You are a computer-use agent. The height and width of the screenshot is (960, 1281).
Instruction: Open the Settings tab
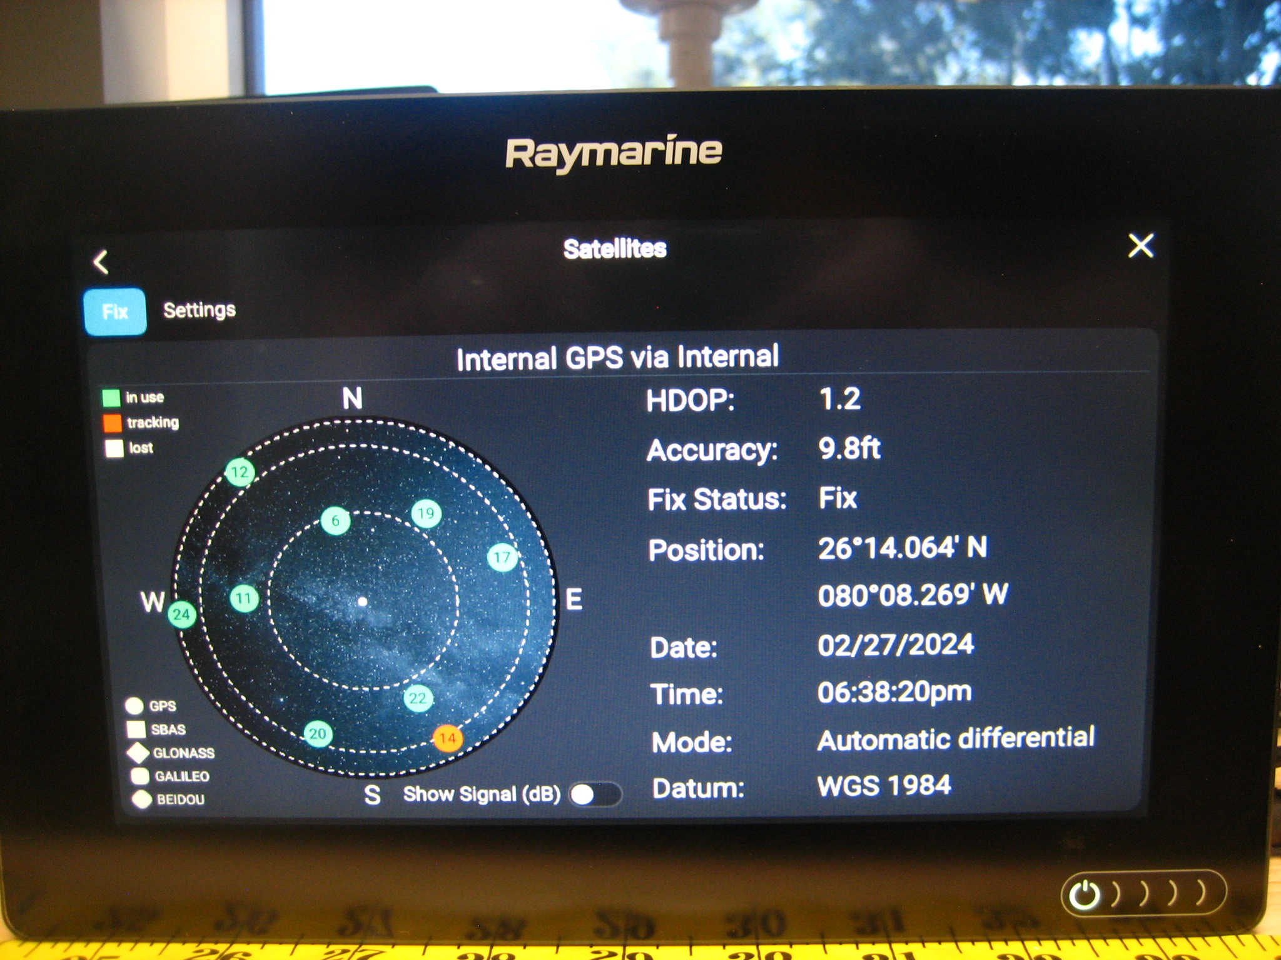[199, 309]
